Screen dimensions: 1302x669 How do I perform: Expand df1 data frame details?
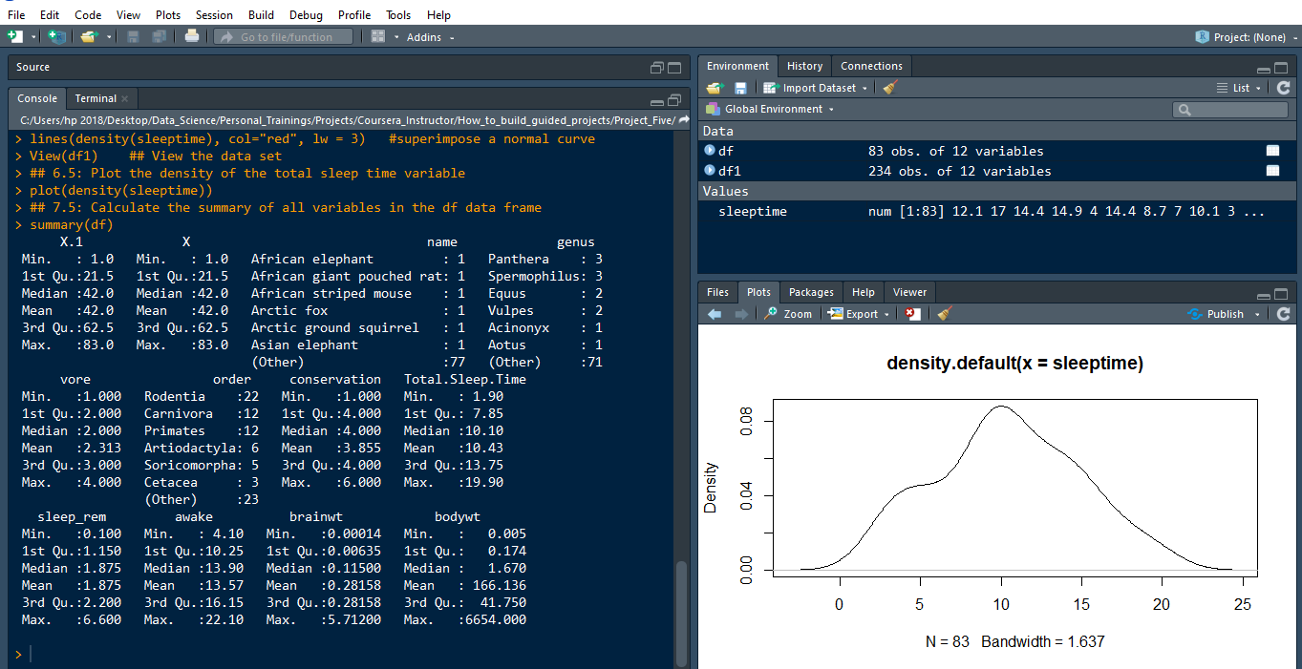tap(710, 171)
